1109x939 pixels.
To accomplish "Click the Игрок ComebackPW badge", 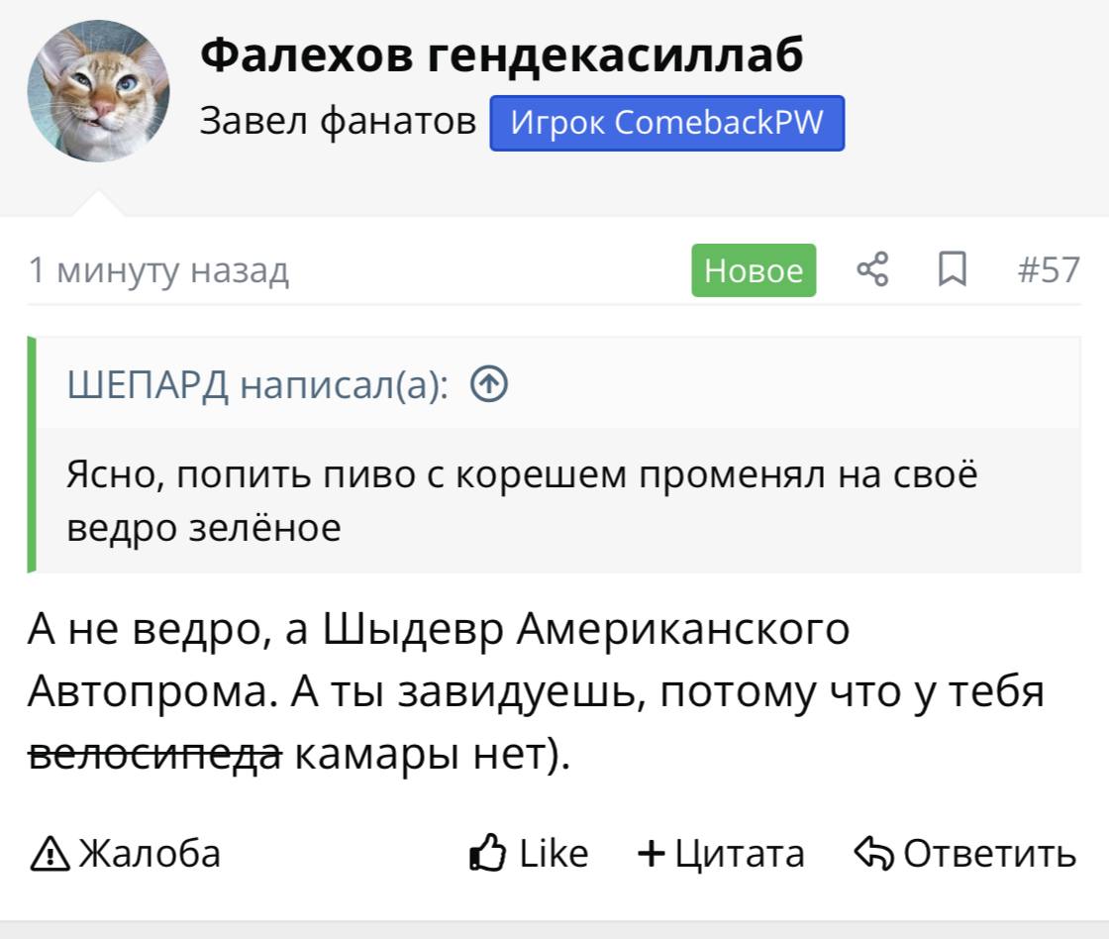I will point(666,123).
